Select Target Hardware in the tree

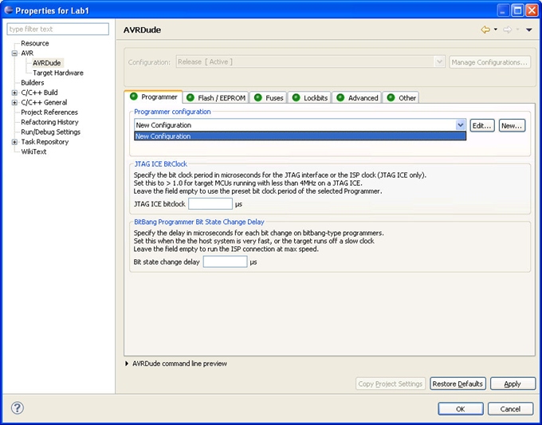click(x=57, y=73)
